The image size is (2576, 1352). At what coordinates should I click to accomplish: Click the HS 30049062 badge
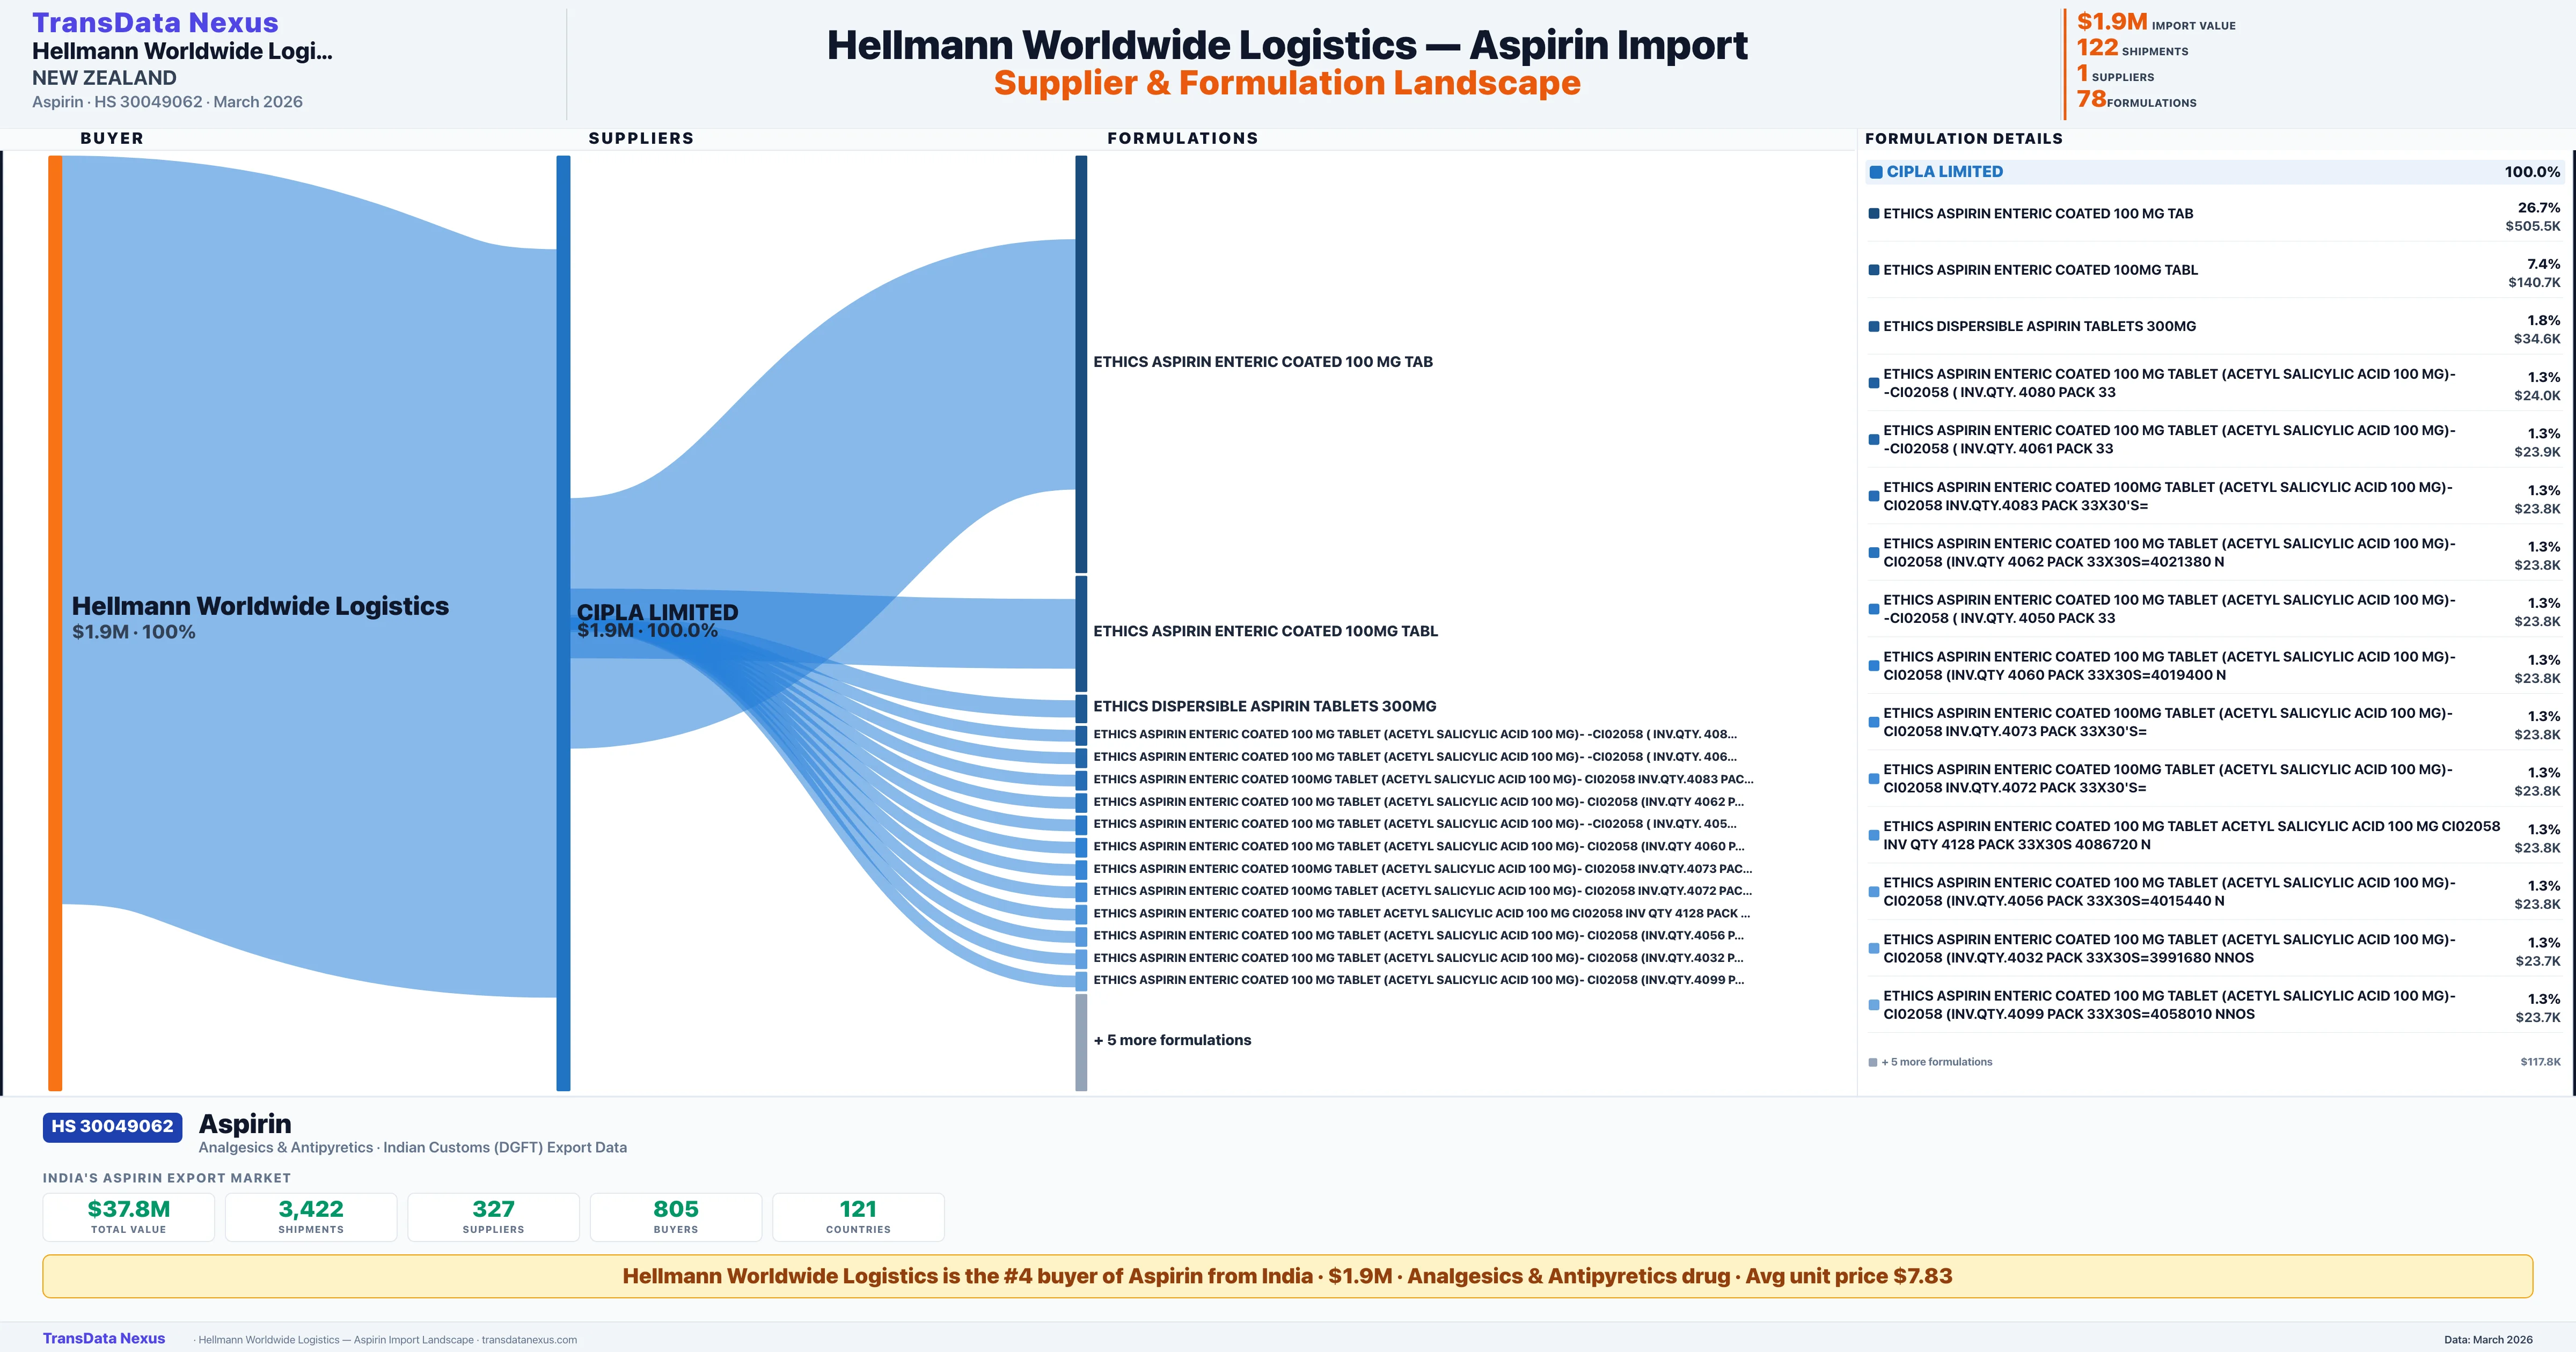[111, 1126]
